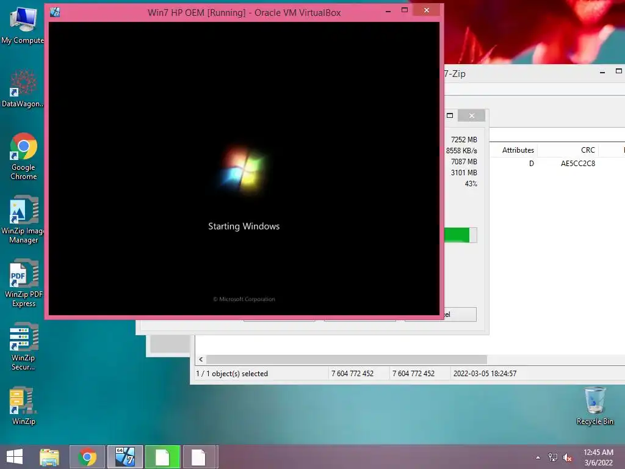
Task: Open the WinZip desktop shortcut
Action: click(23, 406)
